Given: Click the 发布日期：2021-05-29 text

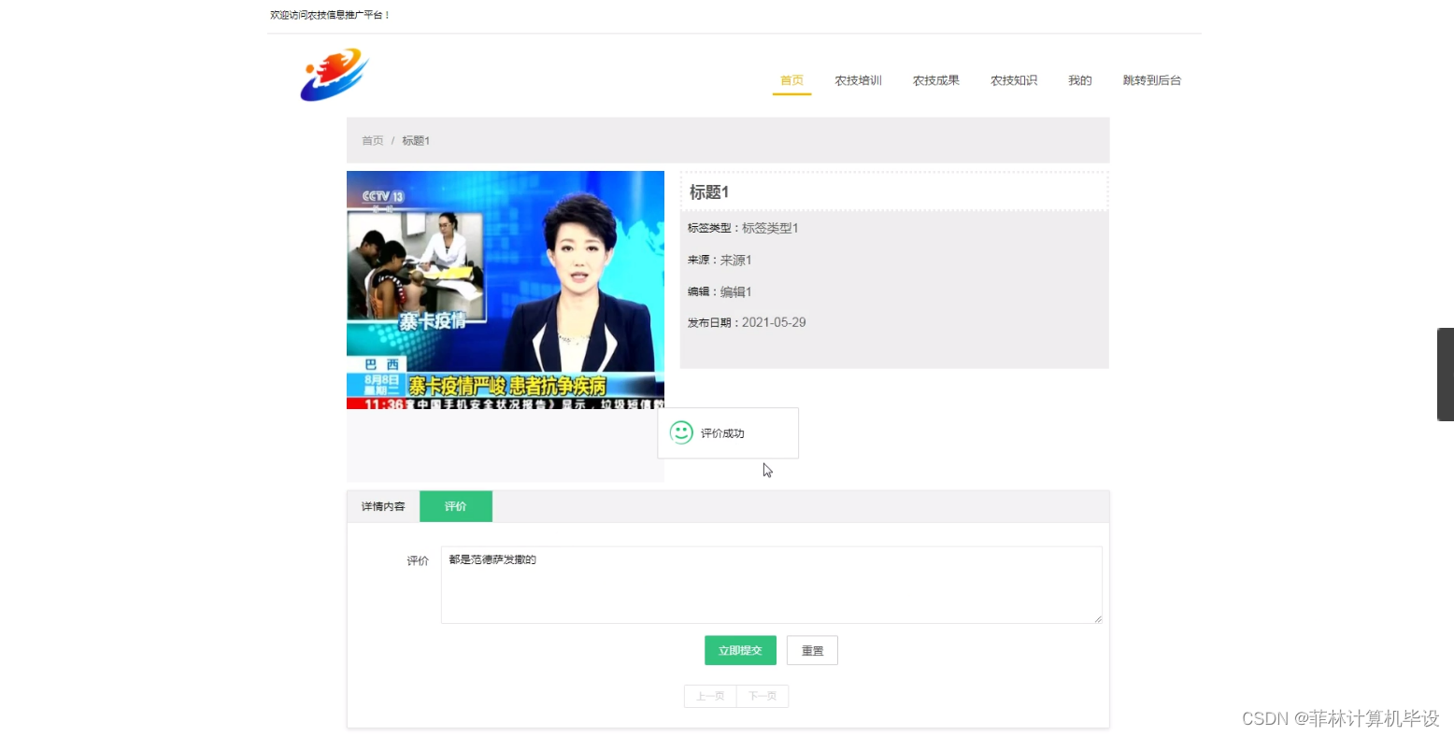Looking at the screenshot, I should point(747,322).
